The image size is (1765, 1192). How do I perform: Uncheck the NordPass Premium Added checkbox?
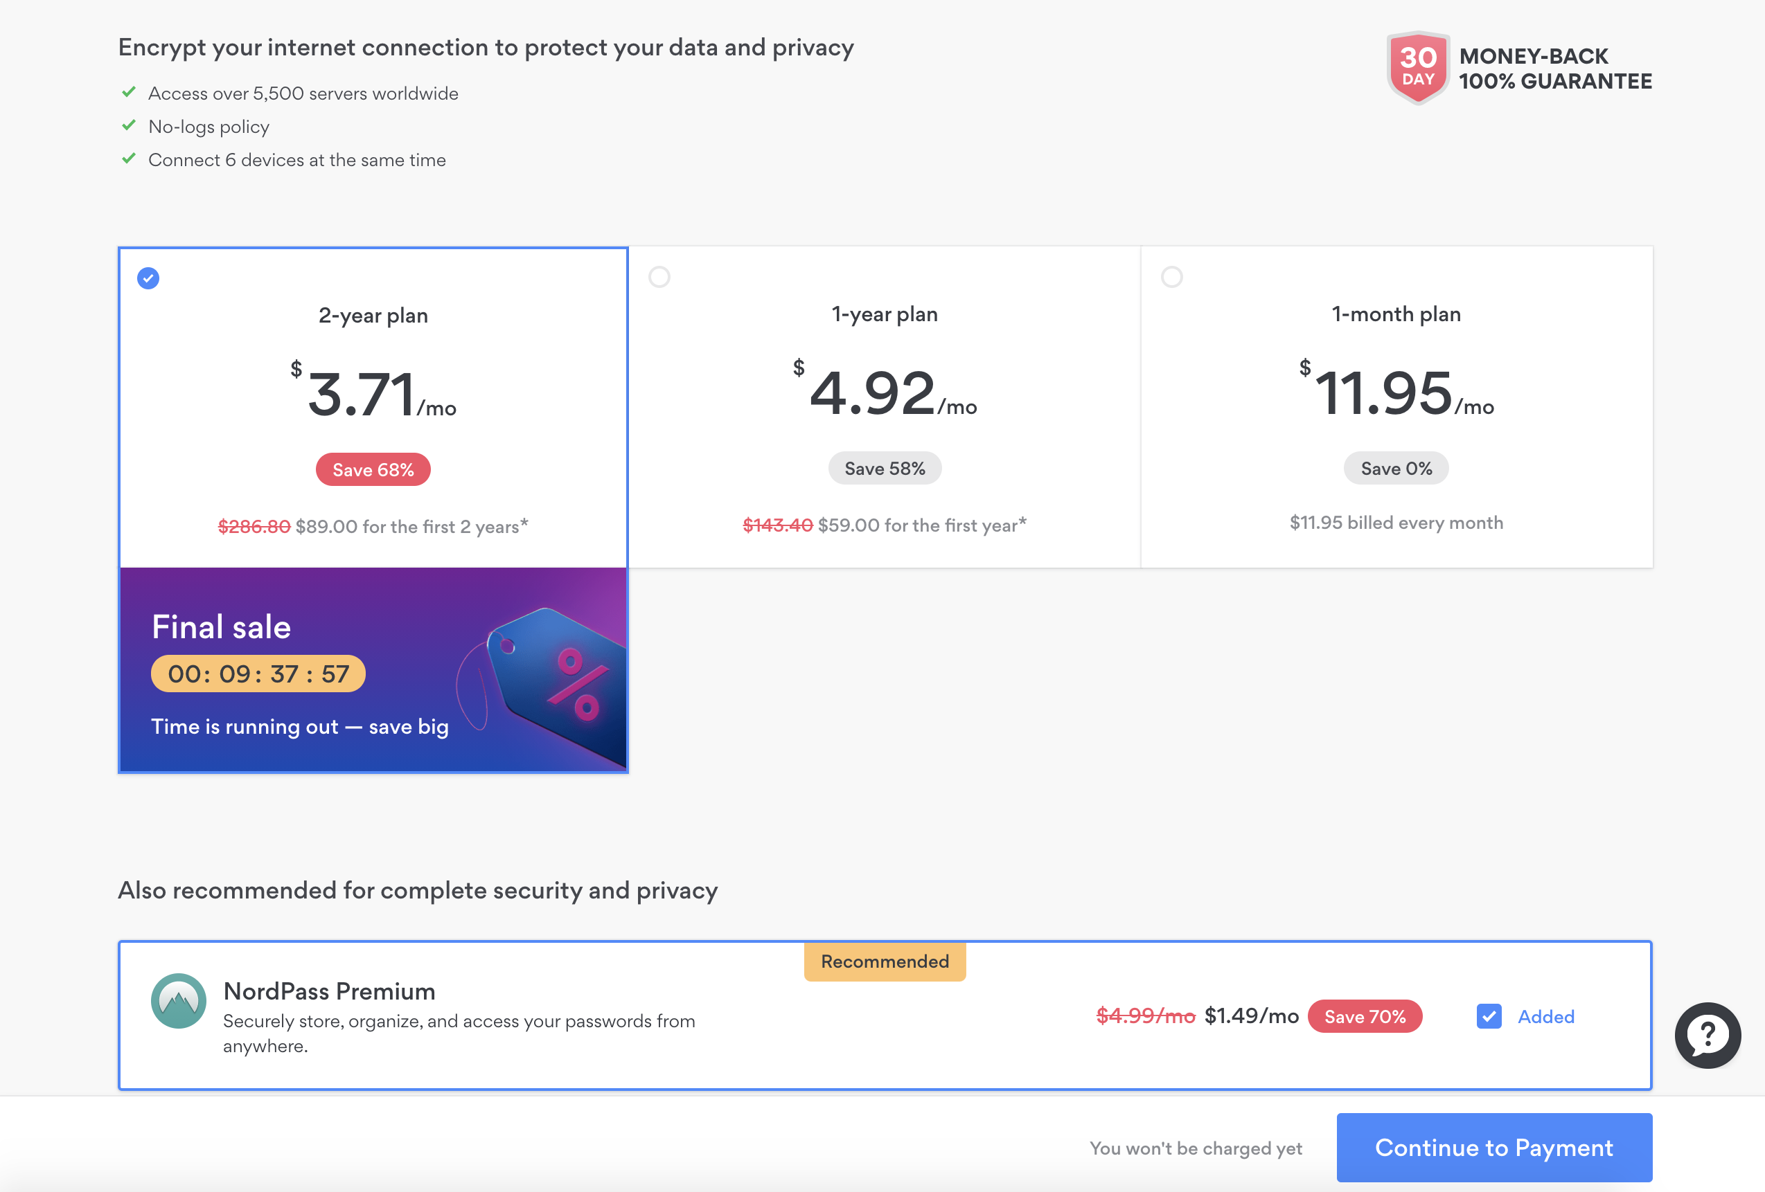click(x=1489, y=1016)
